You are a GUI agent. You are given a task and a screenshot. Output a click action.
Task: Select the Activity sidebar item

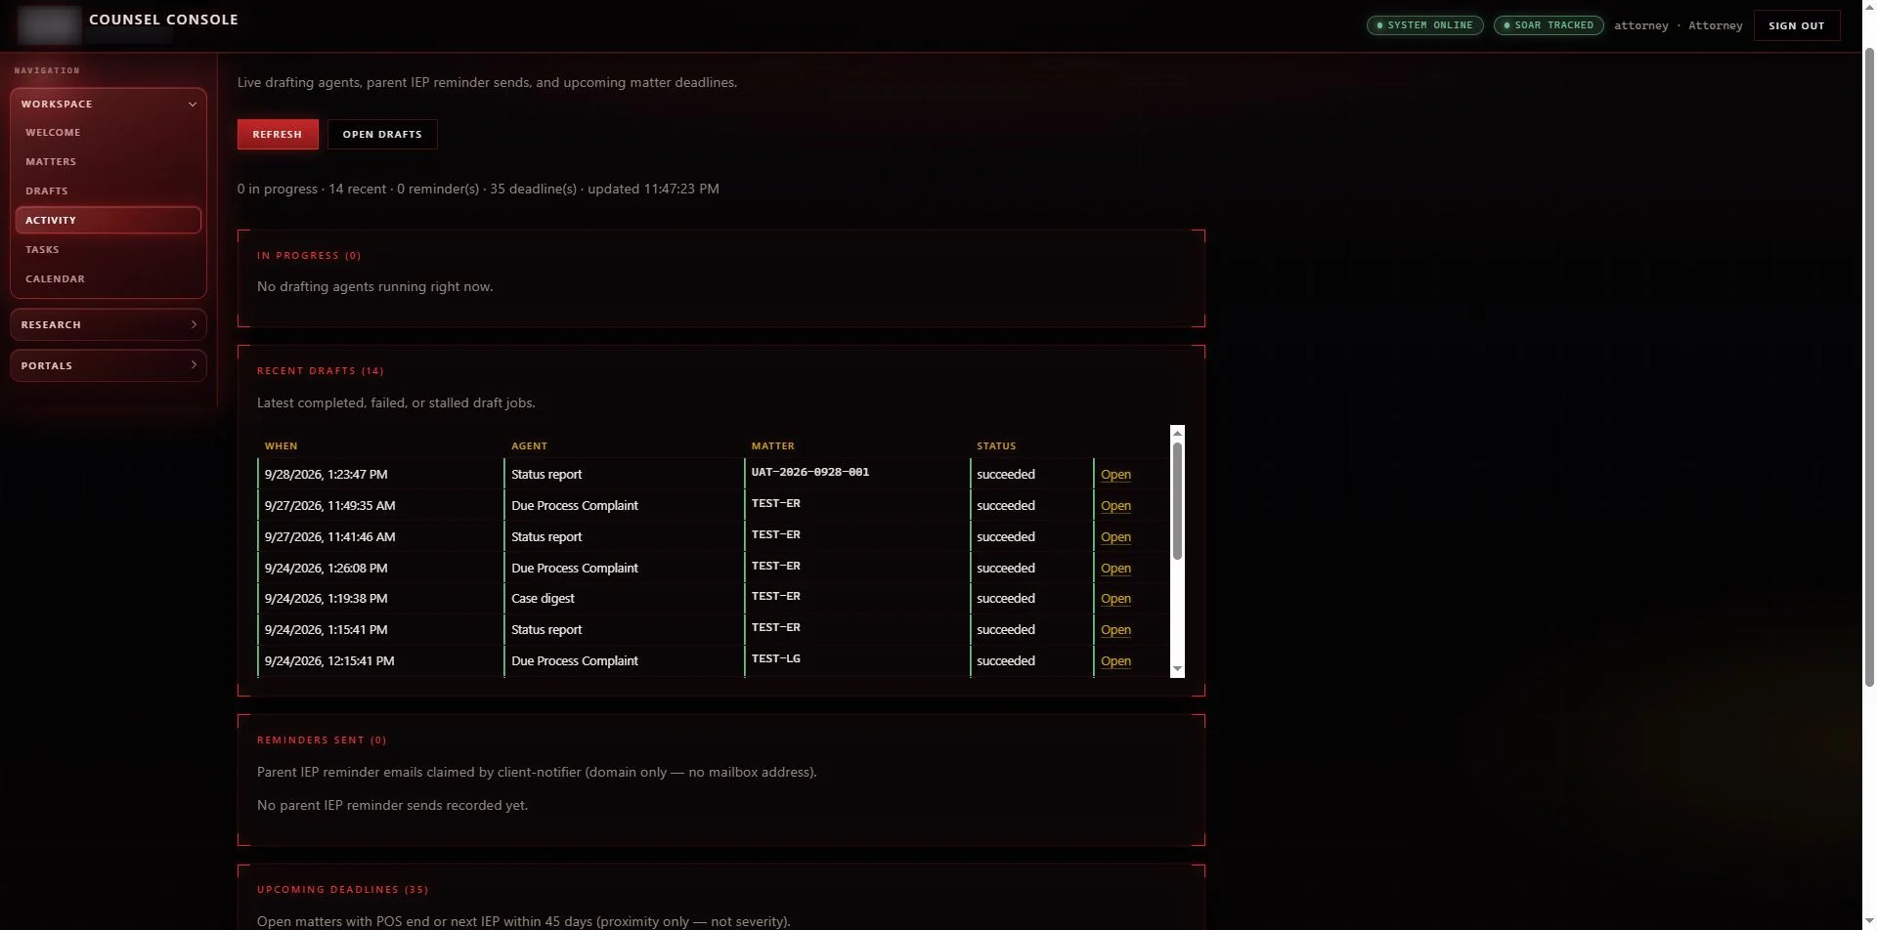point(109,220)
